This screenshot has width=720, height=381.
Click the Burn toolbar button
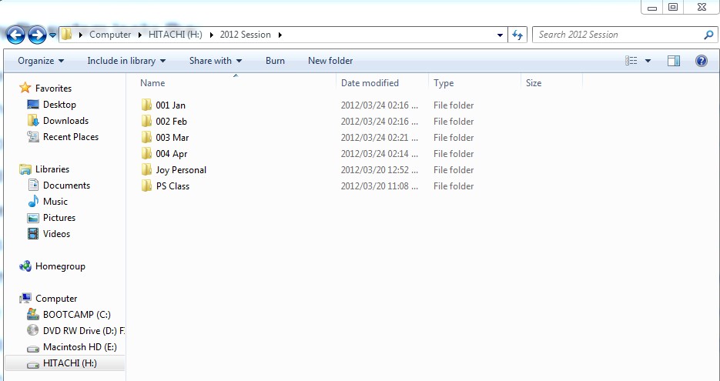tap(275, 61)
